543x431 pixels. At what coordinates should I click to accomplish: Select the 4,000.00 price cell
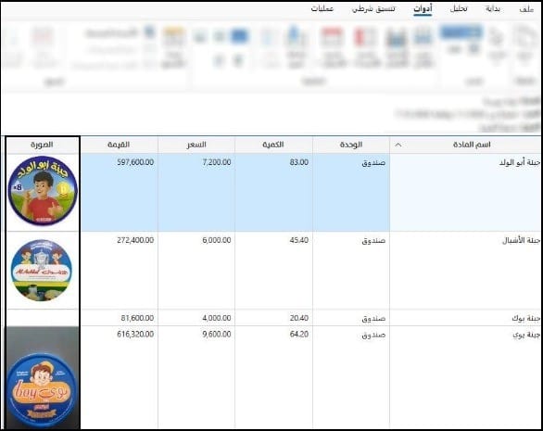[x=196, y=318]
